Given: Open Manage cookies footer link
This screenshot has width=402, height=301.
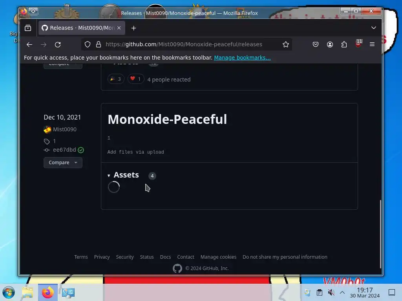Looking at the screenshot, I should click(218, 257).
